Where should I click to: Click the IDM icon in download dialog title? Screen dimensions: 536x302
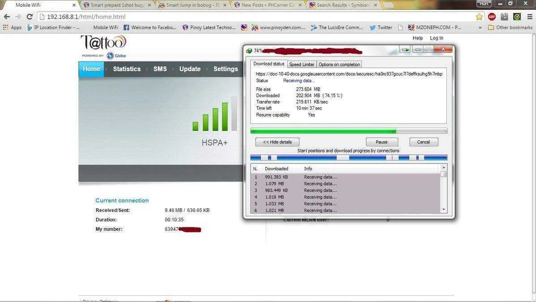click(x=249, y=51)
